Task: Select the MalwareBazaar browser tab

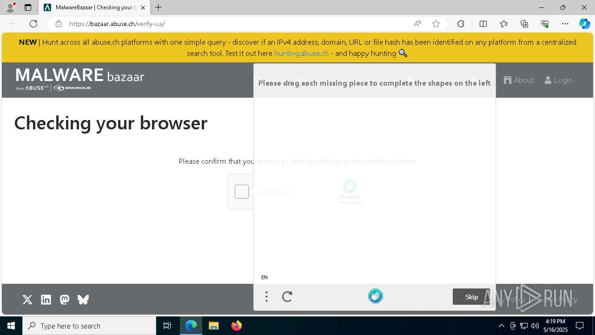Action: [94, 7]
